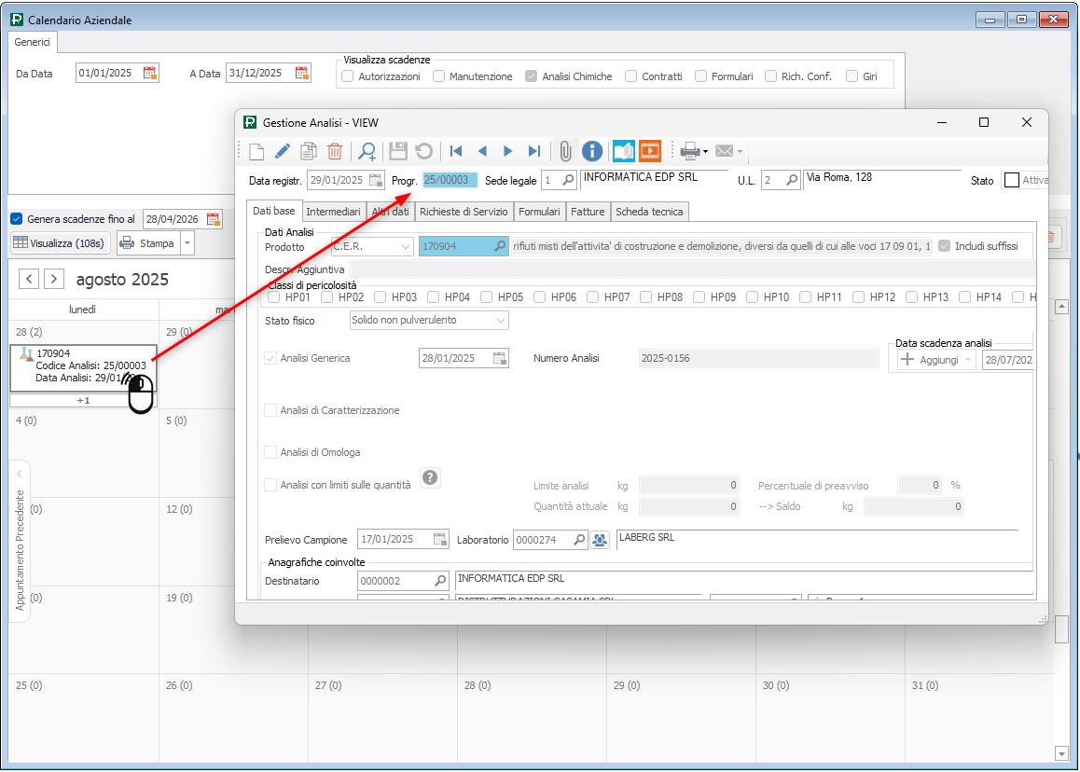The height and width of the screenshot is (772, 1080).
Task: Open the blue info icon
Action: (592, 151)
